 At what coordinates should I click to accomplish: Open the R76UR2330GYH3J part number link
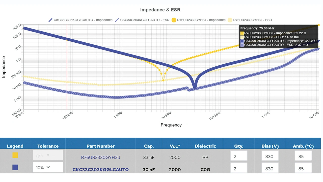pyautogui.click(x=100, y=157)
